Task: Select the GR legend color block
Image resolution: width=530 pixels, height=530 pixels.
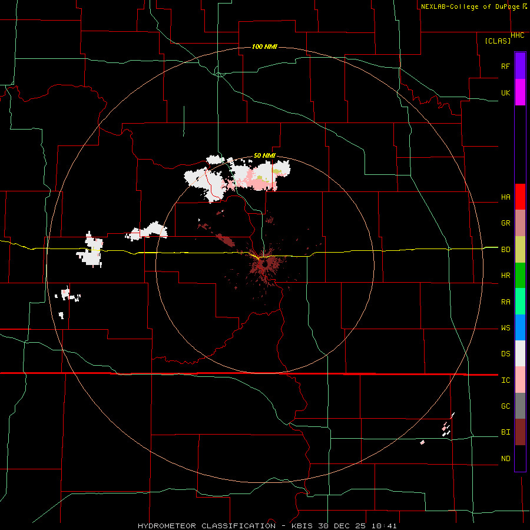Action: point(520,223)
